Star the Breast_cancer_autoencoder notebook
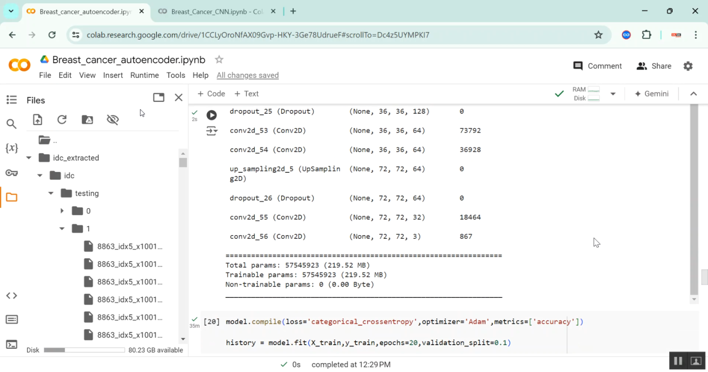Viewport: 708px width, 372px height. point(219,59)
